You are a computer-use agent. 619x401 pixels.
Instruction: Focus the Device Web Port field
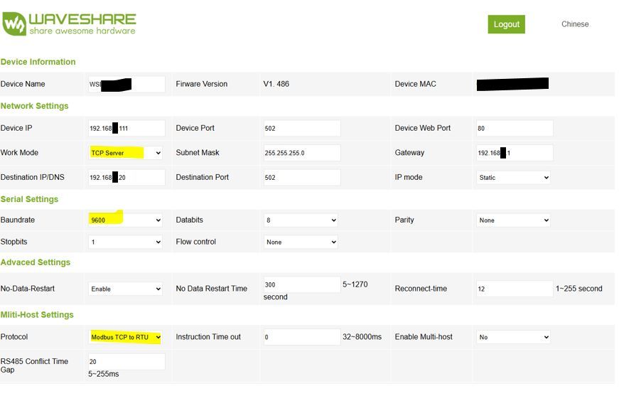[x=514, y=129]
